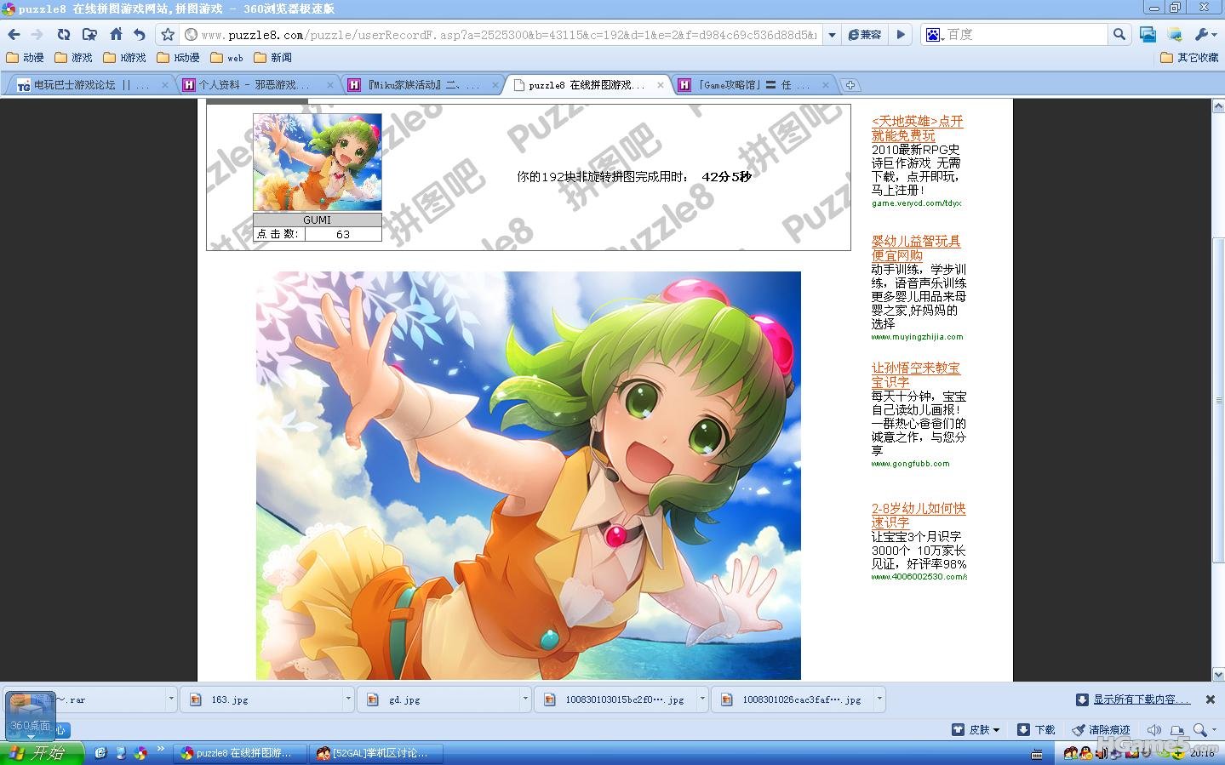Screen dimensions: 1225x765
Task: Click the large completed GUMI puzzle image
Action: [529, 476]
